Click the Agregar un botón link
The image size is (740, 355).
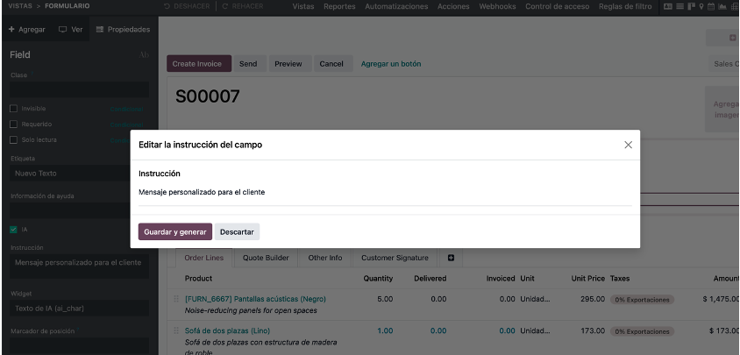[x=391, y=64]
